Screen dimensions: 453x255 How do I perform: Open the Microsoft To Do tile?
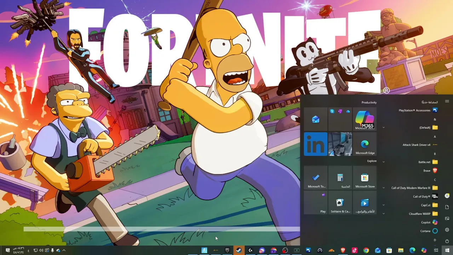(x=316, y=178)
